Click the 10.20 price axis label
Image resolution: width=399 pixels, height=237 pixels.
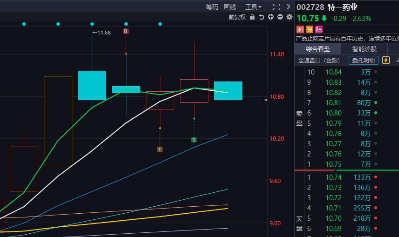(x=276, y=139)
